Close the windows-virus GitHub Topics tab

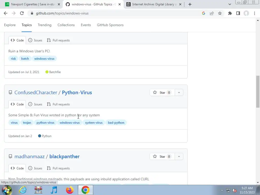point(120,4)
